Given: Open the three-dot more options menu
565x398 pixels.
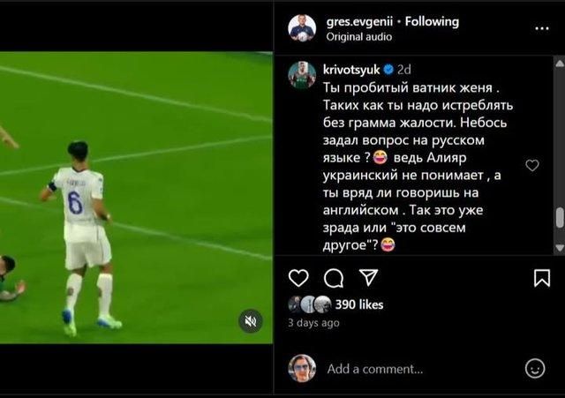Looking at the screenshot, I should pos(541,28).
